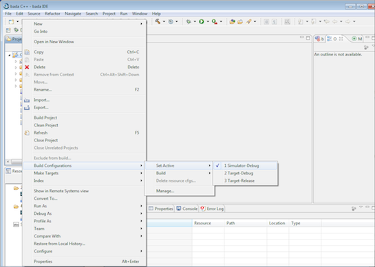Image resolution: width=375 pixels, height=267 pixels.
Task: Click Problems view filter icon at right
Action: point(354,209)
